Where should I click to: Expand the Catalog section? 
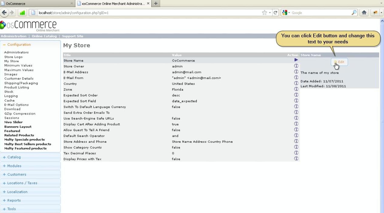(x=14, y=157)
